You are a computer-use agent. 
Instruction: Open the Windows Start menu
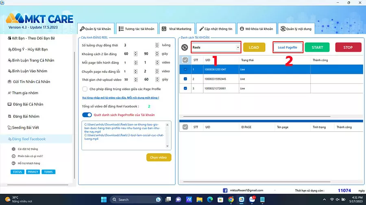coord(104,199)
